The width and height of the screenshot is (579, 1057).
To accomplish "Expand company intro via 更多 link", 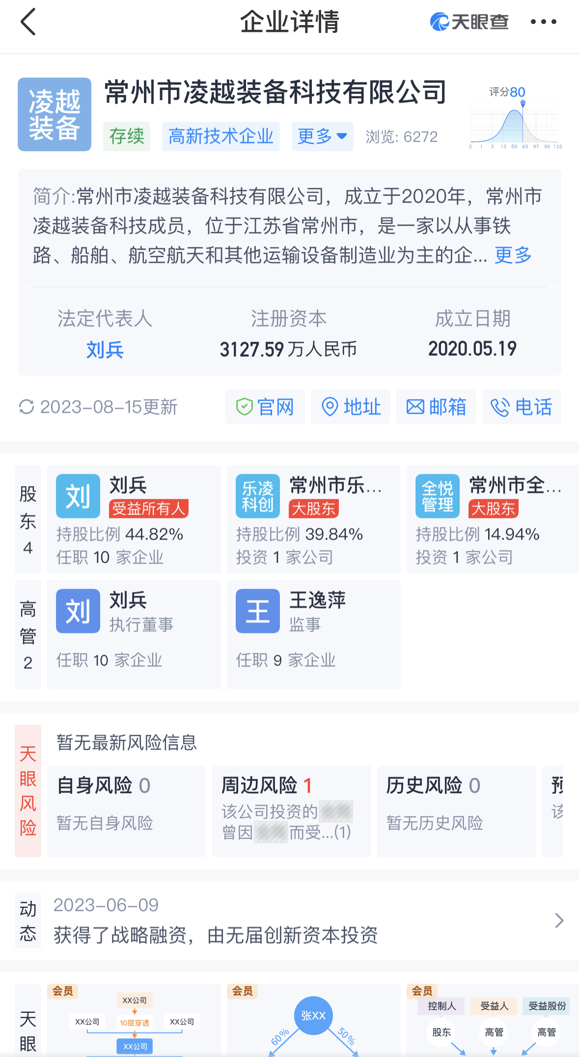I will tap(513, 255).
